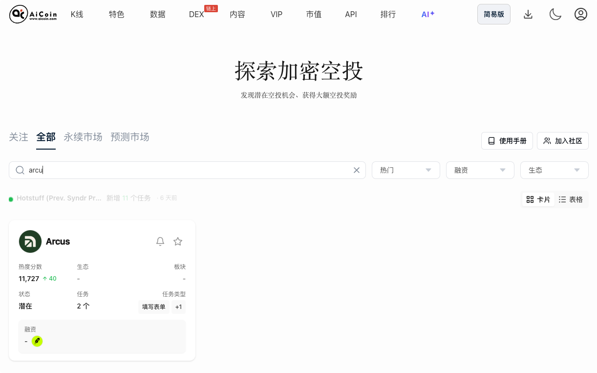The image size is (597, 373).
Task: Enable notification bell for Arcus
Action: pyautogui.click(x=160, y=241)
